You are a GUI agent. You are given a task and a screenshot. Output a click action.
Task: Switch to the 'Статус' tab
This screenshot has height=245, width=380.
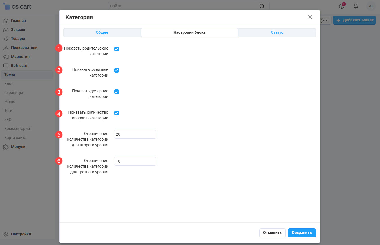[x=277, y=33]
